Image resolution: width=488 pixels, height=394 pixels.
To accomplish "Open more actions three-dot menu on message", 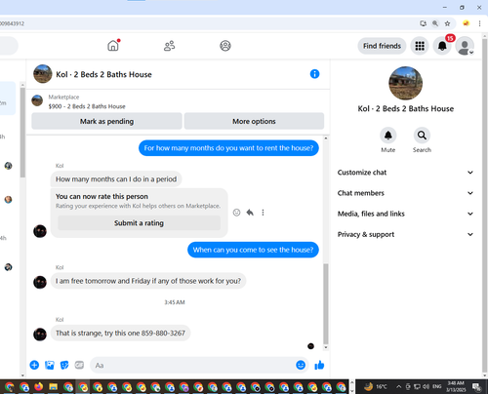I will point(263,213).
